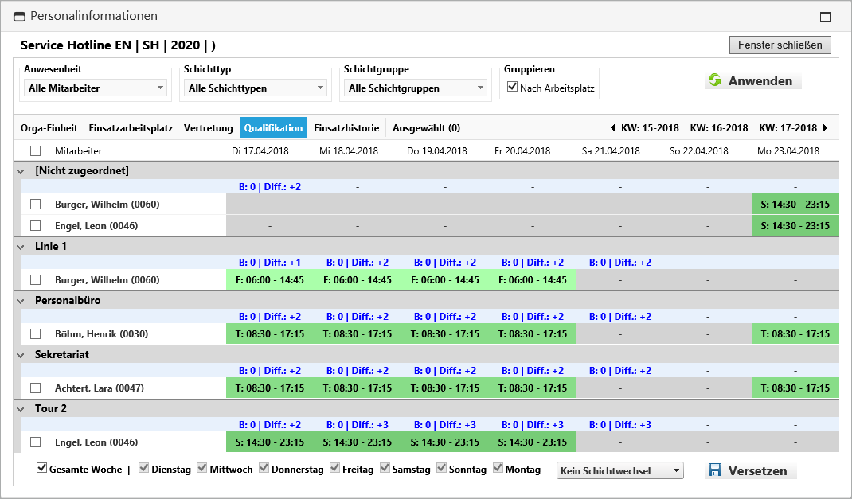Toggle the Mittwoch checkbox
Image resolution: width=852 pixels, height=499 pixels.
coord(201,468)
